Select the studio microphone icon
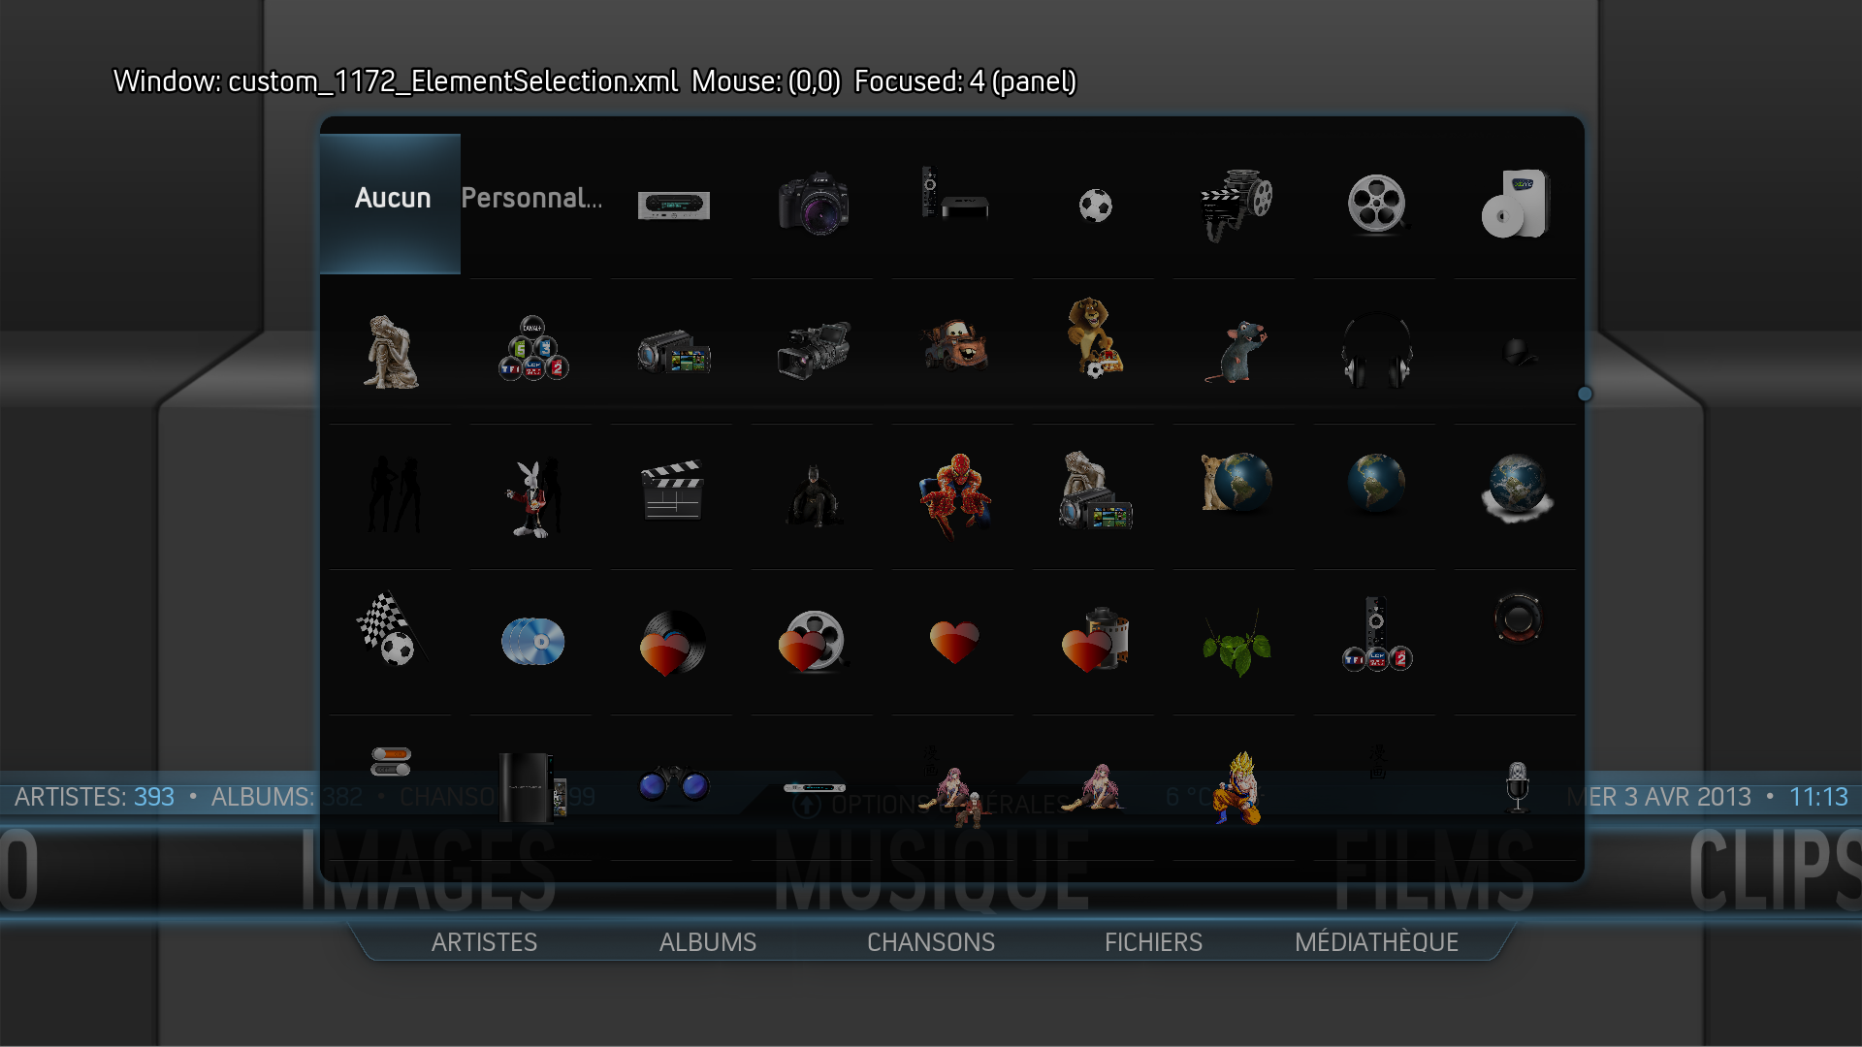 click(x=1518, y=786)
